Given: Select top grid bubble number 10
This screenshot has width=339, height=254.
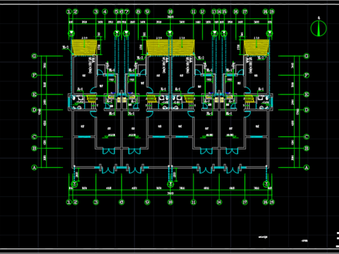Looking at the screenshot, I should coord(170,11).
